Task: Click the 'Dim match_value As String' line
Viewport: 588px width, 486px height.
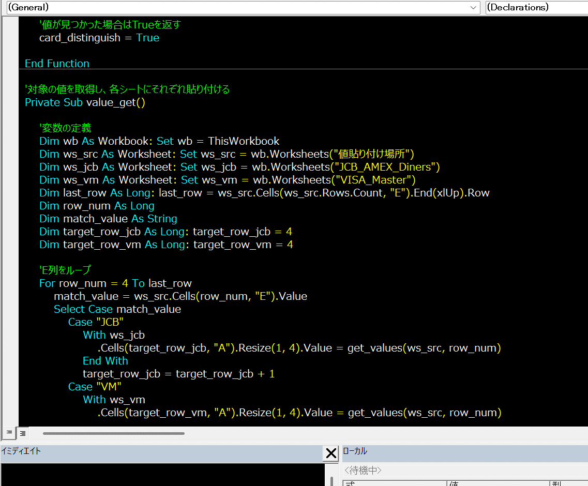Action: (x=108, y=219)
